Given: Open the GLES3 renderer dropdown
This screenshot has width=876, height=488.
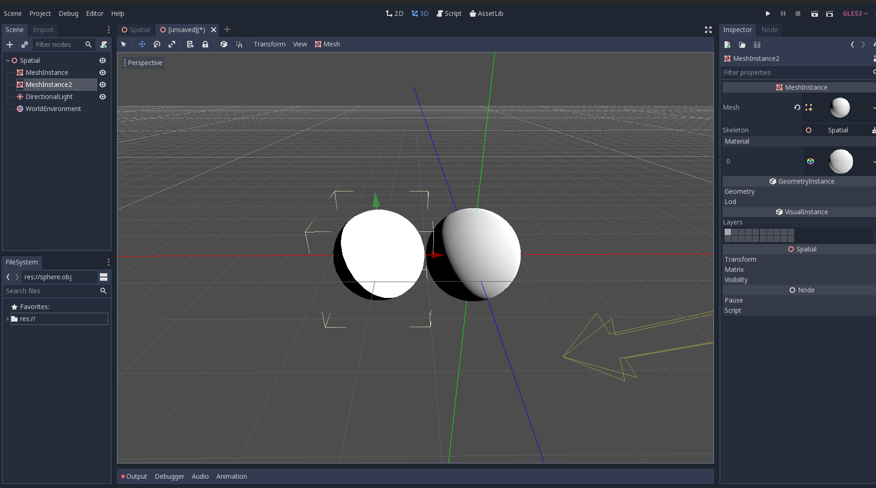Looking at the screenshot, I should pos(855,13).
